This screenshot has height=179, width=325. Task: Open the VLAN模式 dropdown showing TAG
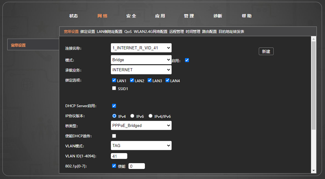click(141, 146)
